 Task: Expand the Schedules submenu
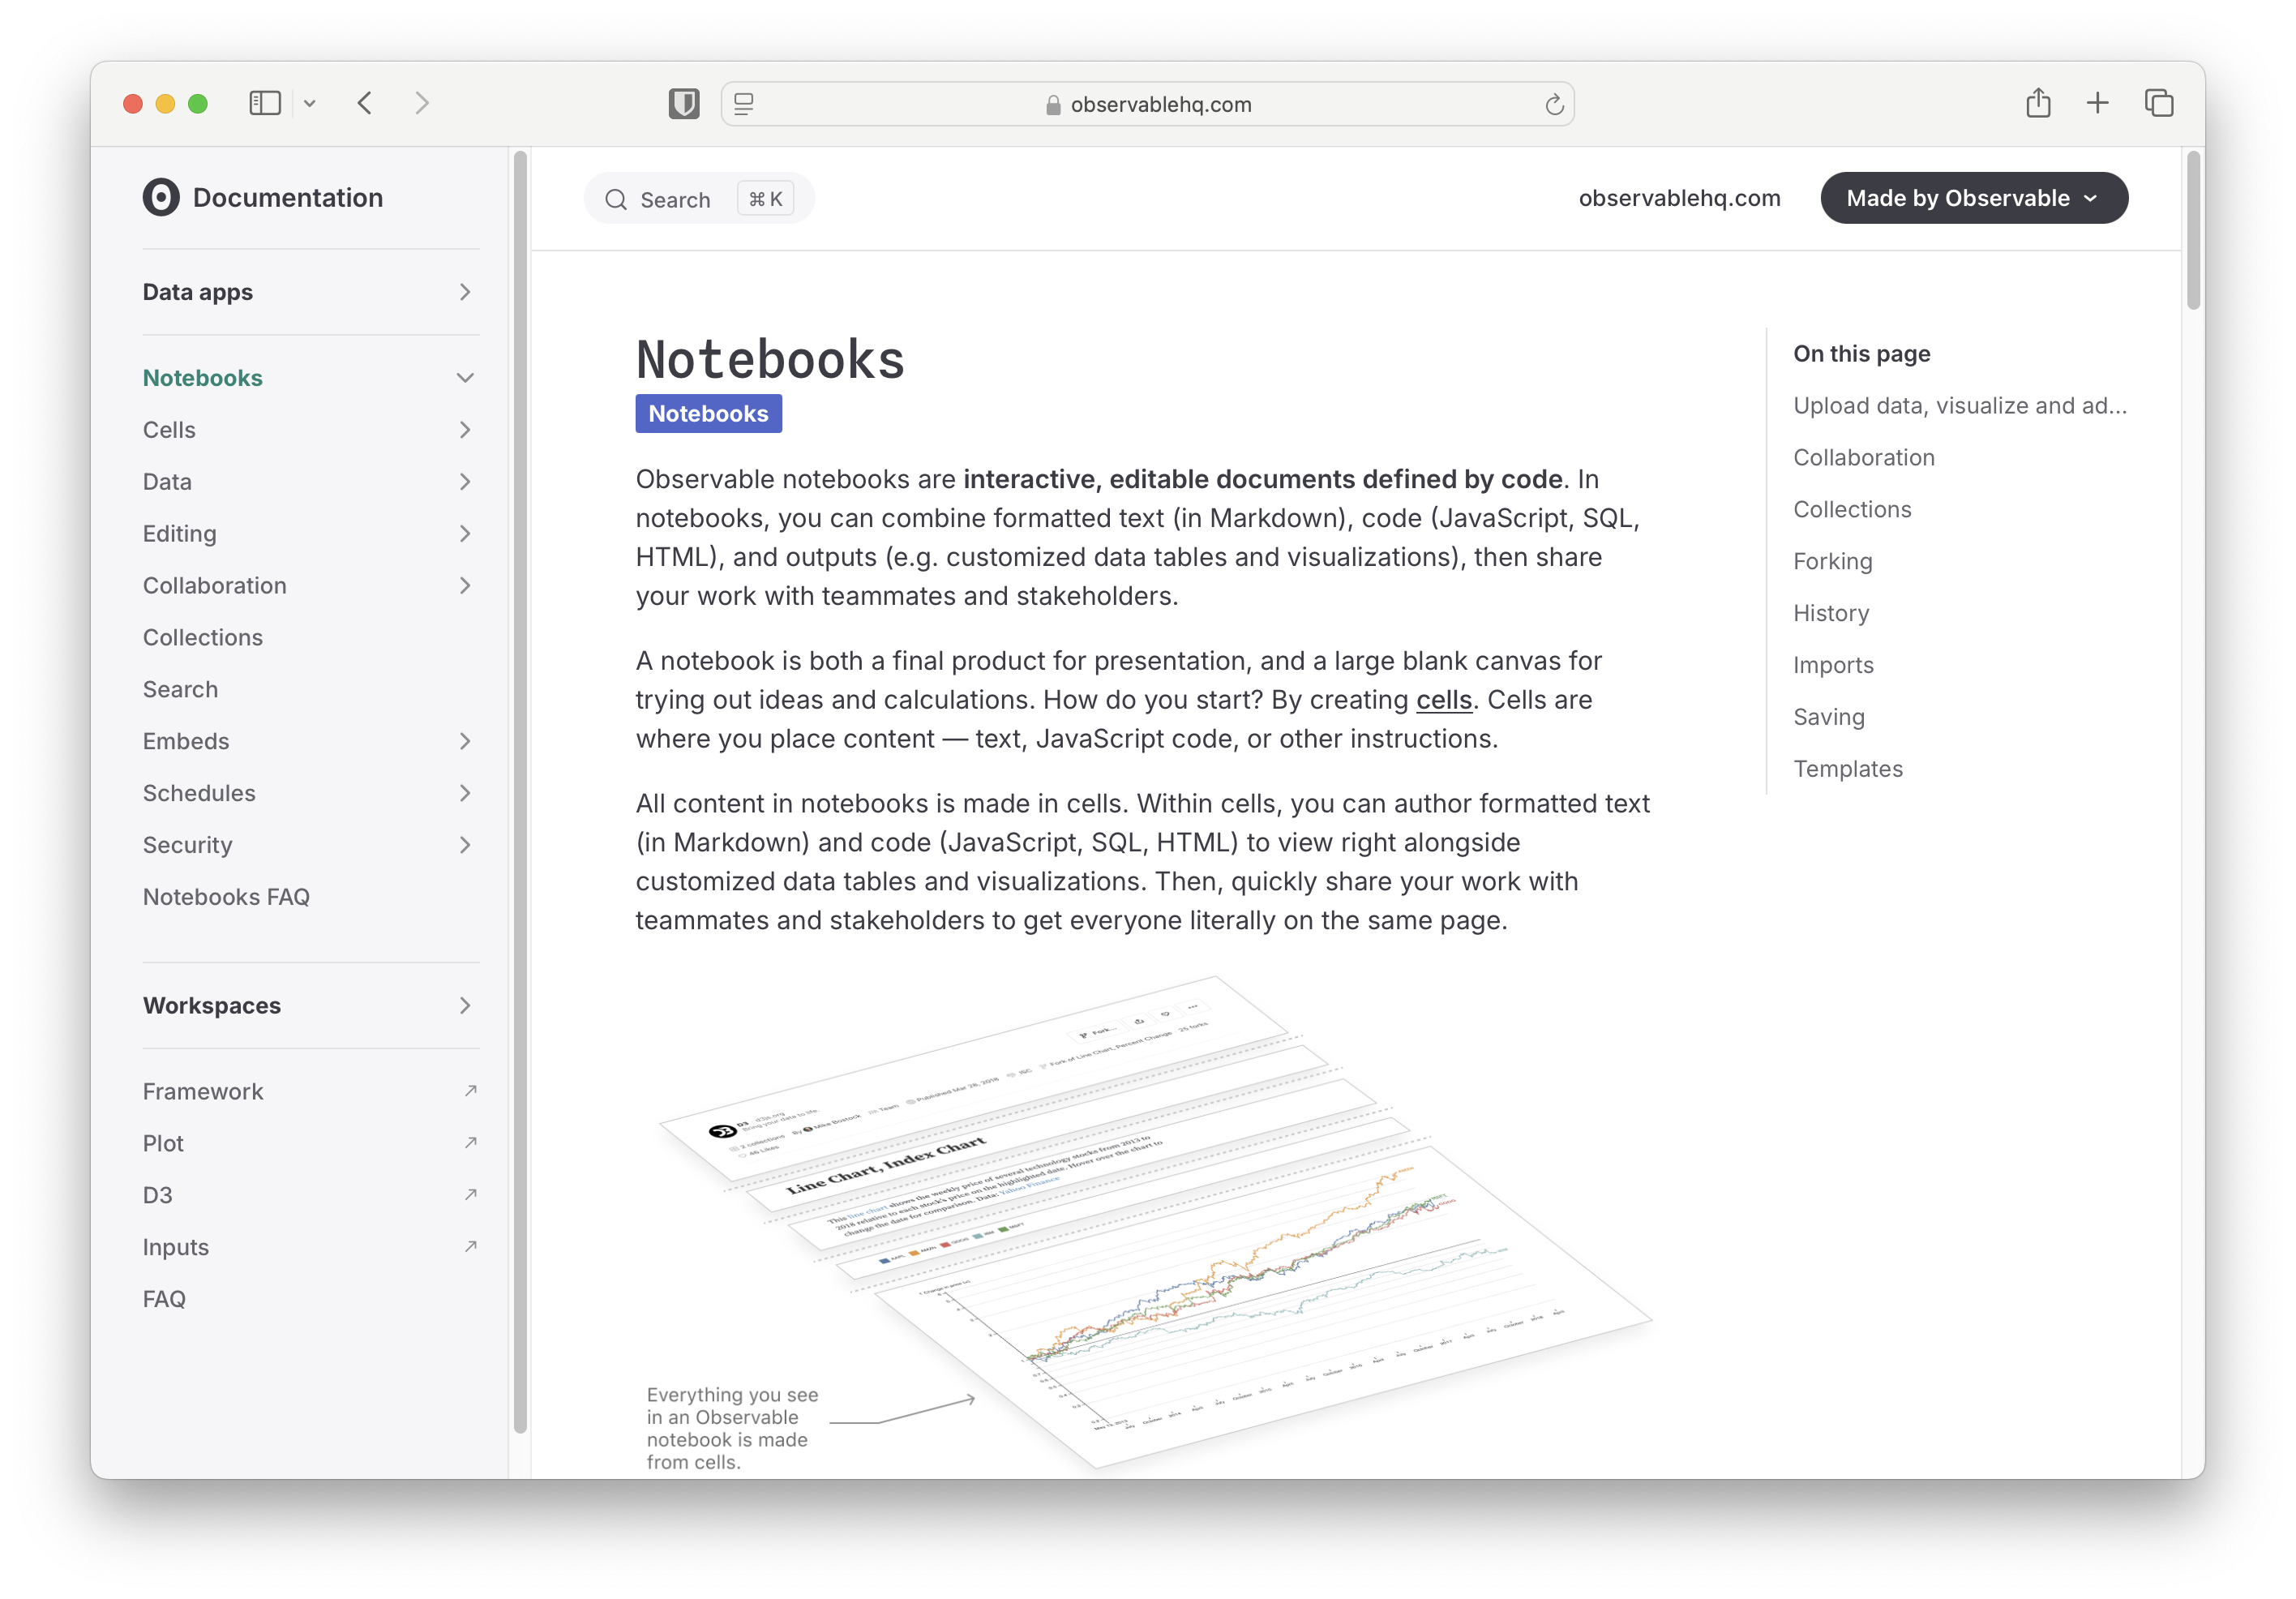(x=465, y=793)
